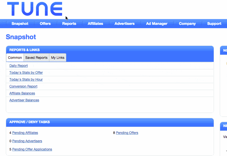Click the Snapshot page heading

tap(21, 37)
